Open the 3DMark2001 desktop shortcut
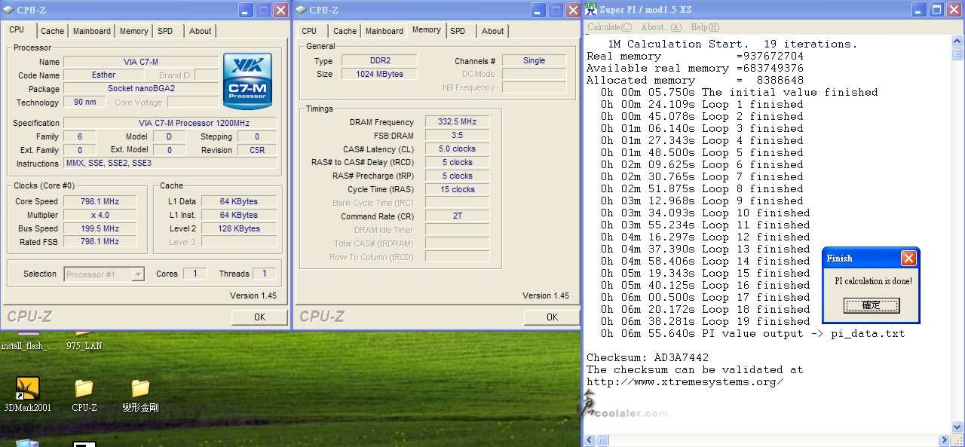Screen dimensions: 965x447 [28, 395]
